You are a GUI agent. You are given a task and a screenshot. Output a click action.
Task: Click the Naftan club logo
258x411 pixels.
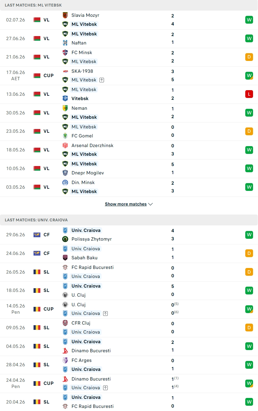(65, 43)
